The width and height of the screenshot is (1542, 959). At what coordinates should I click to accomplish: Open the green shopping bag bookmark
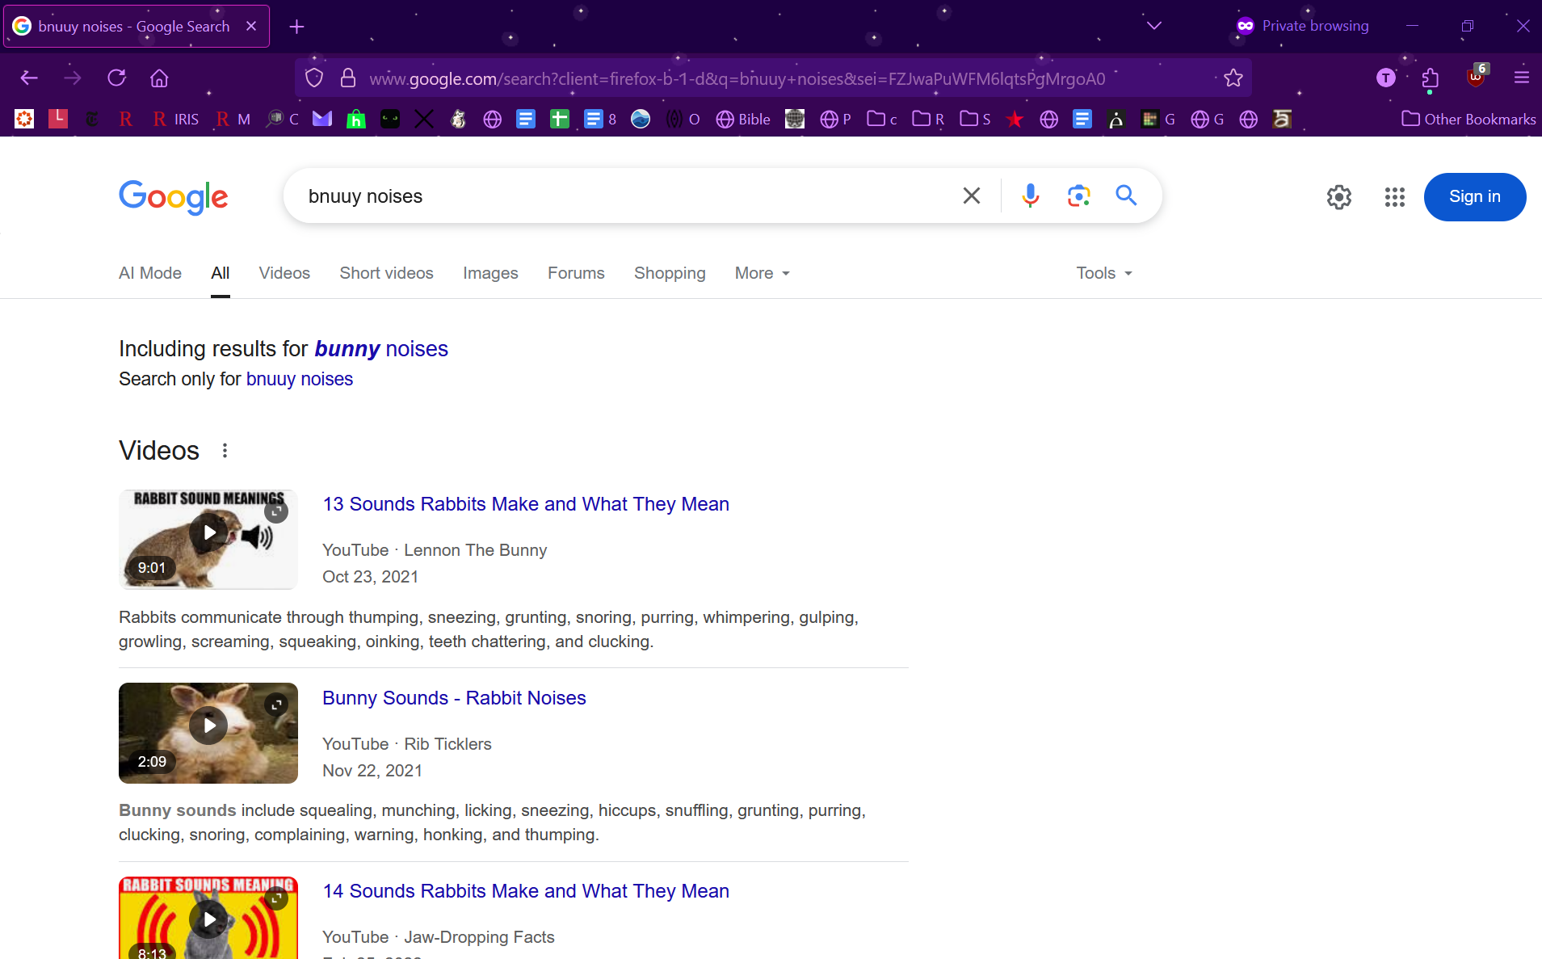coord(356,119)
